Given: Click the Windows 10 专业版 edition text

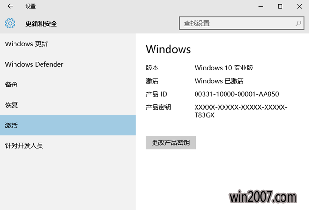Looking at the screenshot, I should tap(224, 68).
